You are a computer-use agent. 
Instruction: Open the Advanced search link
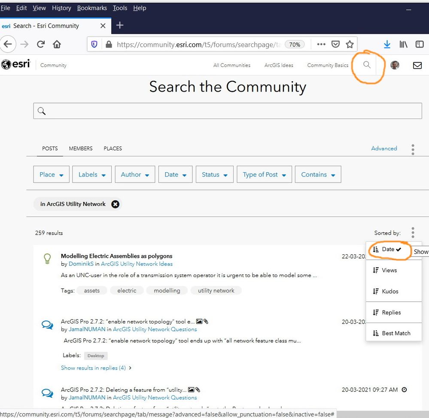pos(384,148)
